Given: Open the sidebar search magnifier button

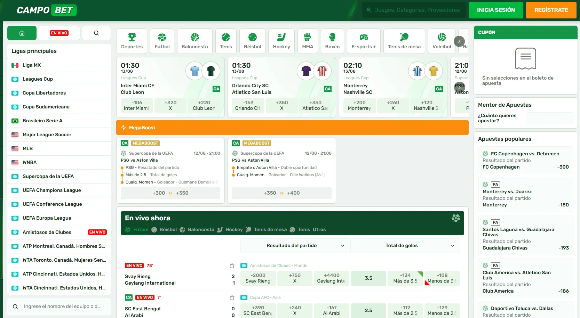Looking at the screenshot, I should click(96, 33).
